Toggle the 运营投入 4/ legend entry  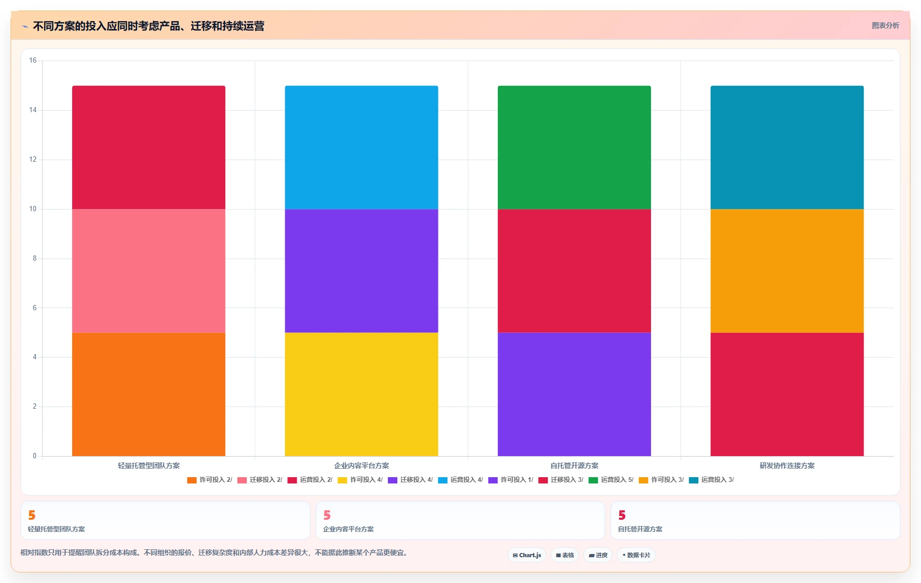pos(460,480)
